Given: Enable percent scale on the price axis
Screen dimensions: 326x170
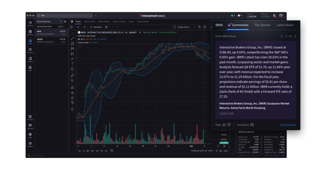Looking at the screenshot, I should click(217, 150).
